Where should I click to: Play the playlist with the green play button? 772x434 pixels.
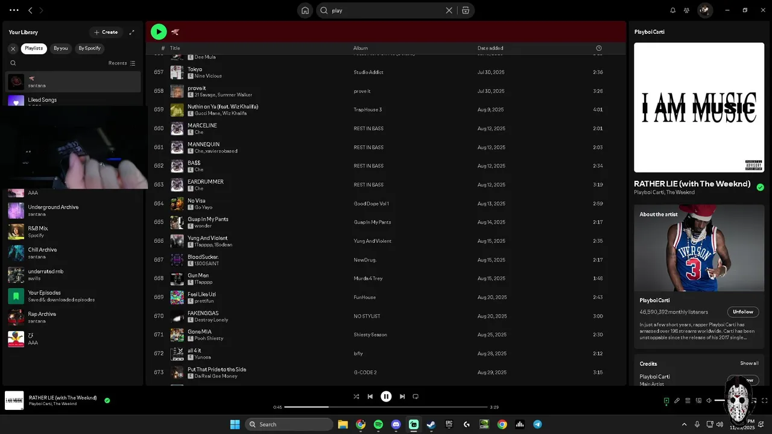click(159, 32)
